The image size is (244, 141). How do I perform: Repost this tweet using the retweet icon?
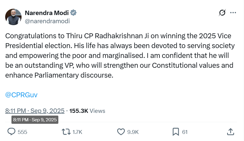point(65,132)
